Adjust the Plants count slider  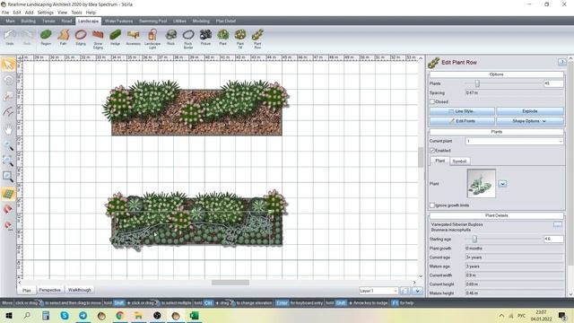point(477,83)
